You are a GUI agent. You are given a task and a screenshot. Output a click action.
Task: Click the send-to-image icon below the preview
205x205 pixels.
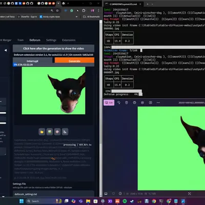tap(50, 132)
